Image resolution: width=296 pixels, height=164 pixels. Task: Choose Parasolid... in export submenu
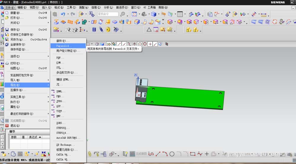coord(68,46)
